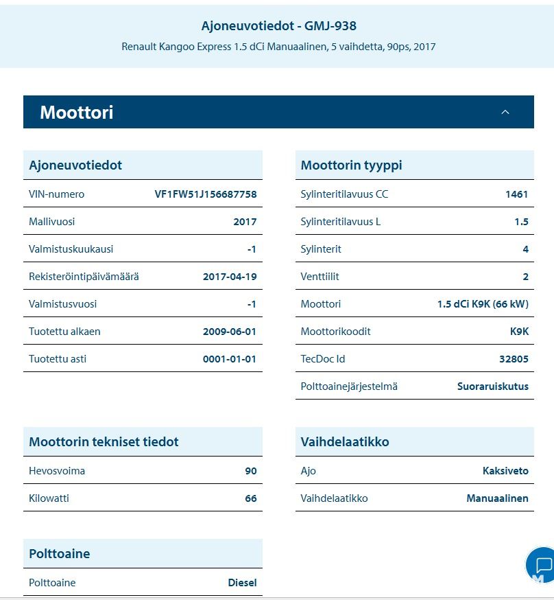Click the Polttoaine section header
Viewport: 554px width, 600px height.
click(x=60, y=554)
